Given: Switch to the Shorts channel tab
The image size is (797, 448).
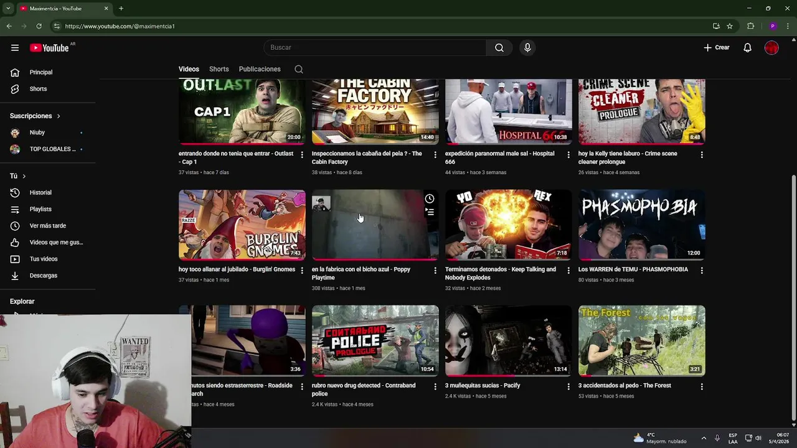Looking at the screenshot, I should 219,69.
